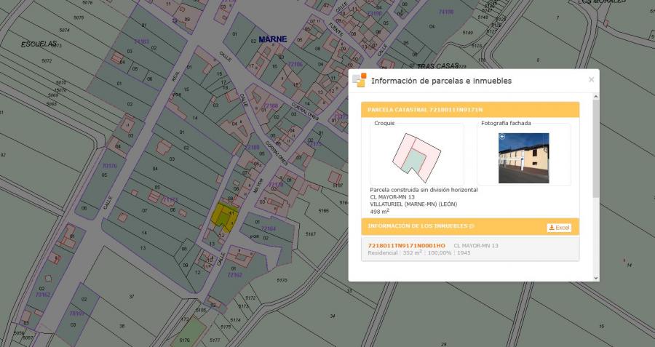Close the parcel information dialog

[591, 79]
